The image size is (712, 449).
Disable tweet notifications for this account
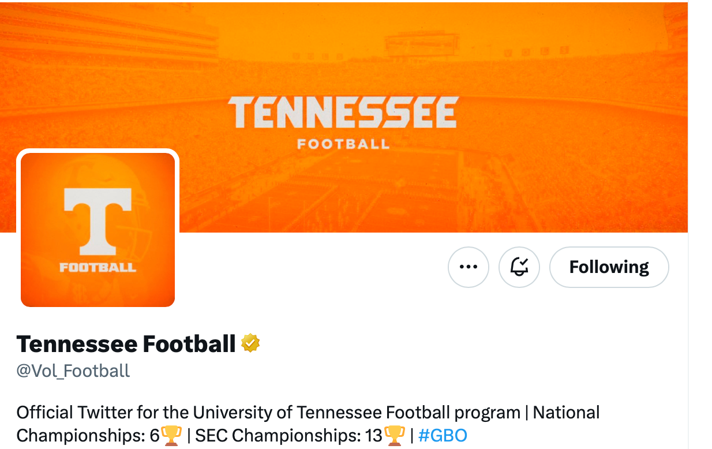click(519, 267)
